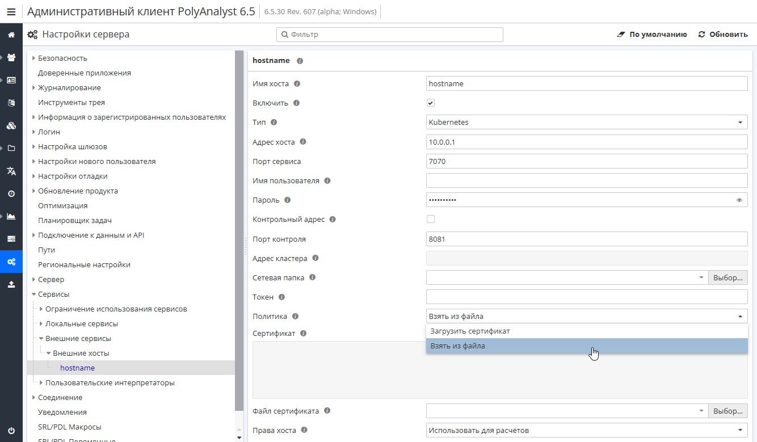Select Планировщик задач tree item

point(75,220)
